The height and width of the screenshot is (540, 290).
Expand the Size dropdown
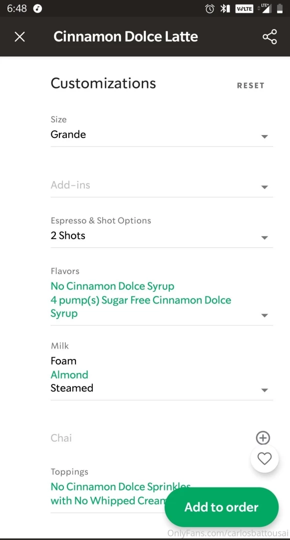(x=264, y=136)
